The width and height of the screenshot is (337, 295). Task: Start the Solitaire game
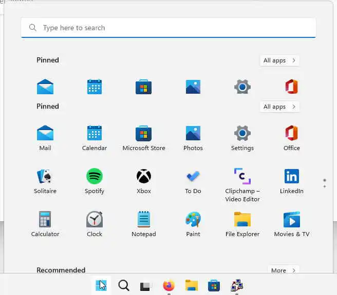(45, 181)
